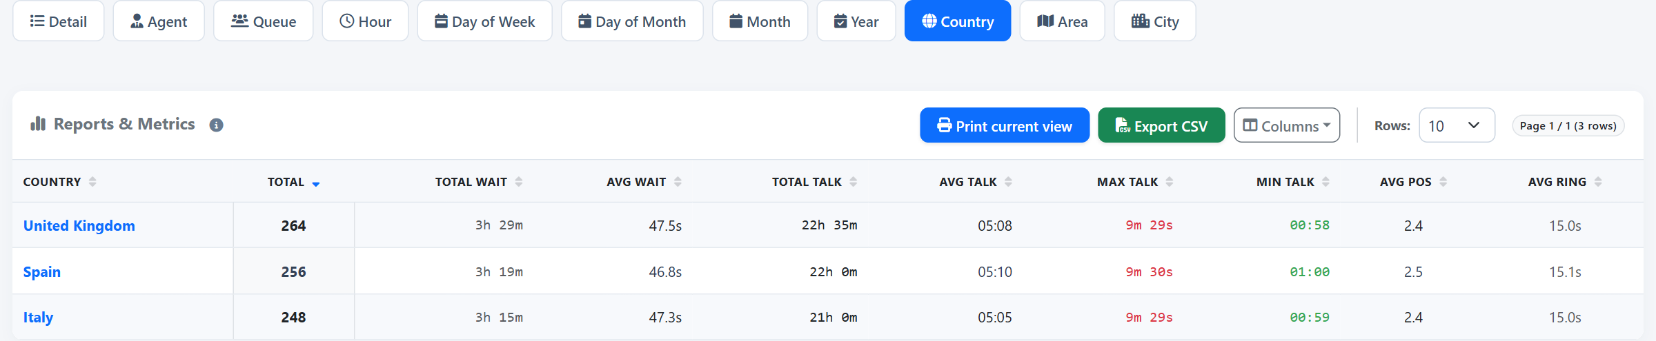Sort by the COUNTRY column sort icon
Image resolution: width=1656 pixels, height=341 pixels.
coord(92,182)
